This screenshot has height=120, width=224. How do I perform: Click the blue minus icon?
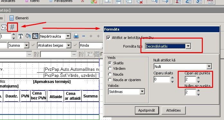(x=84, y=36)
